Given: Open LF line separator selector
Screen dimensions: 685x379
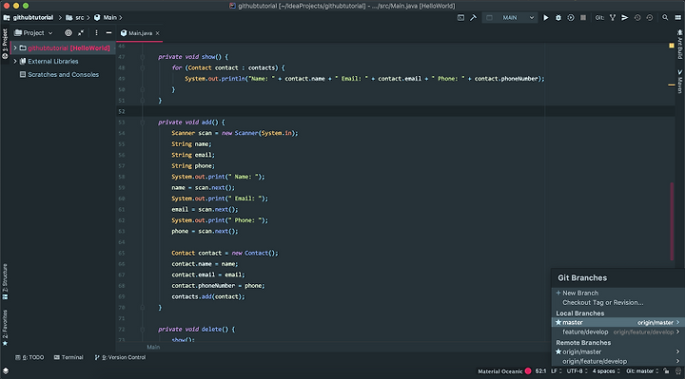Looking at the screenshot, I should pyautogui.click(x=557, y=371).
